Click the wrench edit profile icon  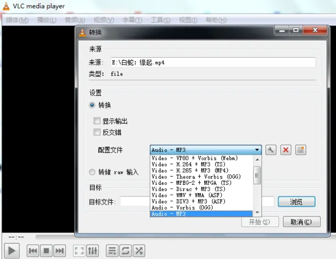(x=271, y=150)
